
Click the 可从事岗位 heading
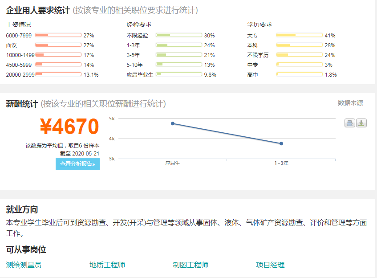pyautogui.click(x=26, y=249)
